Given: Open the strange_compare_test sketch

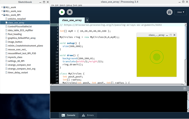Looking at the screenshot, I should (x=19, y=65).
